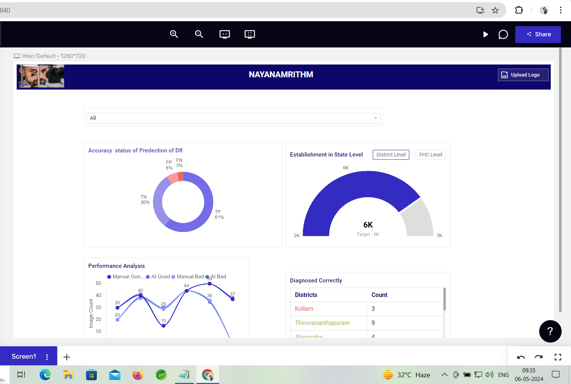This screenshot has width=571, height=384.
Task: Click the zoom in magnifier icon
Action: coord(174,34)
